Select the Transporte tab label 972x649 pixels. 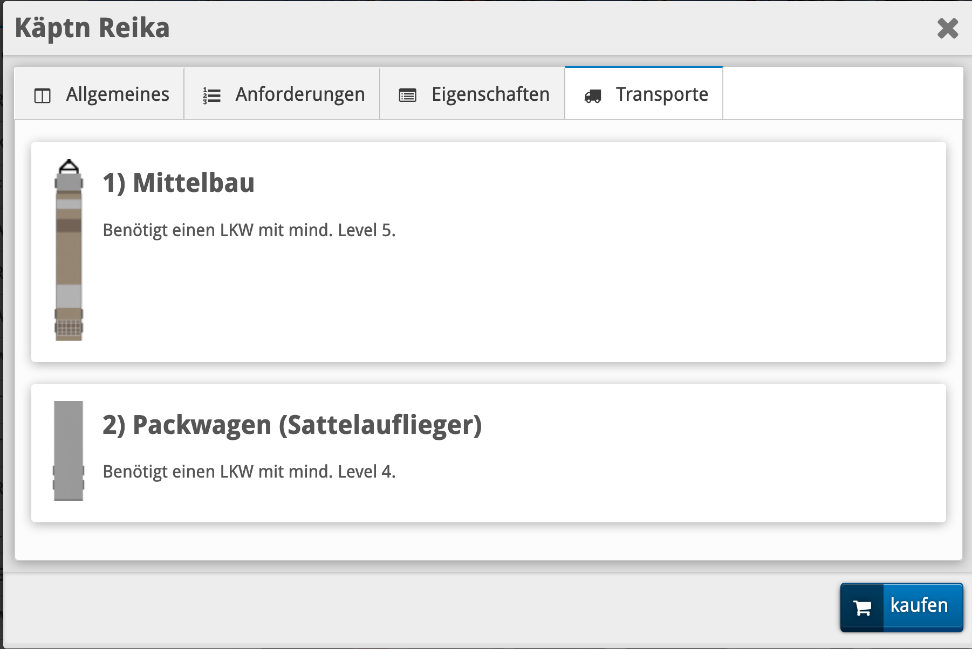click(x=662, y=94)
